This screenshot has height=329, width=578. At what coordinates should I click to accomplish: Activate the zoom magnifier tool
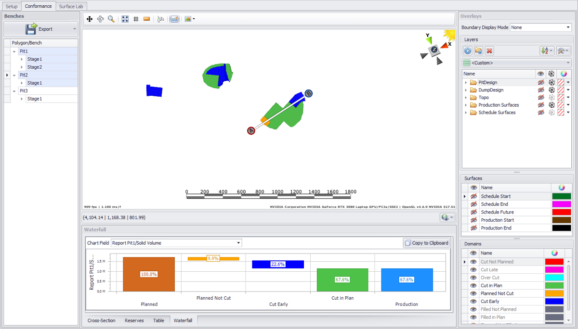tap(111, 19)
